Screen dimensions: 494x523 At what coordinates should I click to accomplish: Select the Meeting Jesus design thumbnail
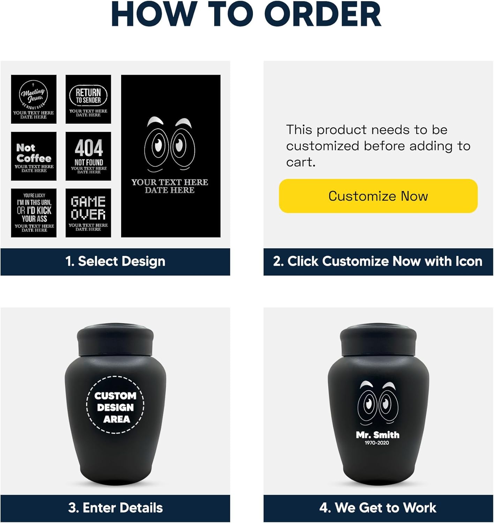coord(33,99)
